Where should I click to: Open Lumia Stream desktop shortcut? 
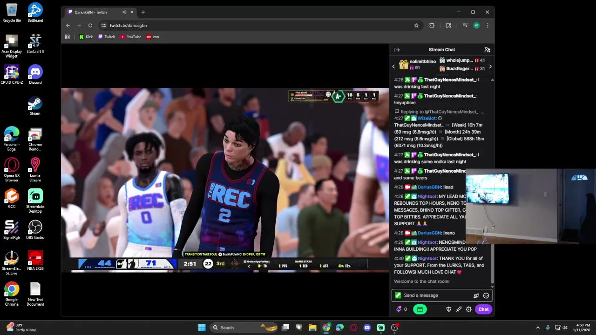(35, 170)
